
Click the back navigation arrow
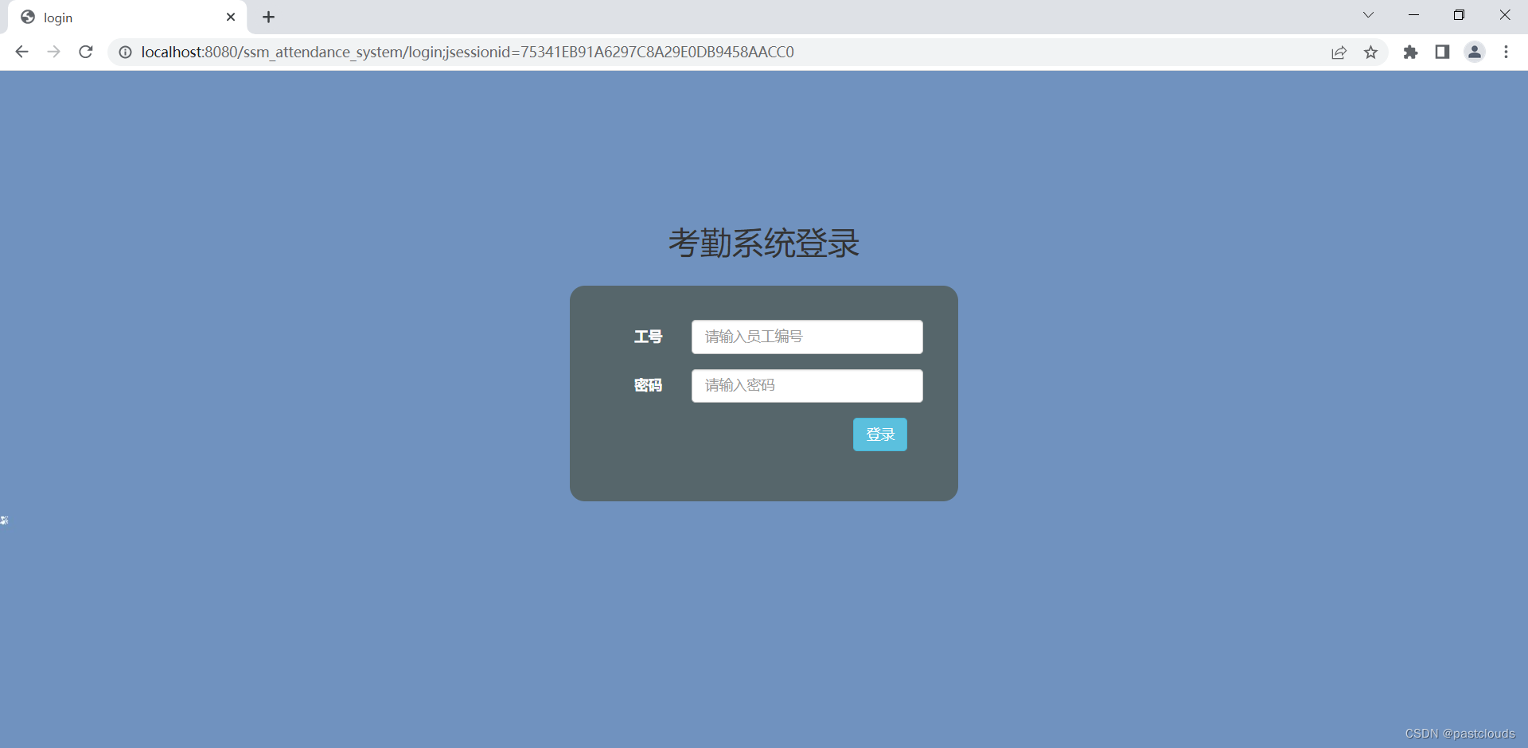pos(21,52)
